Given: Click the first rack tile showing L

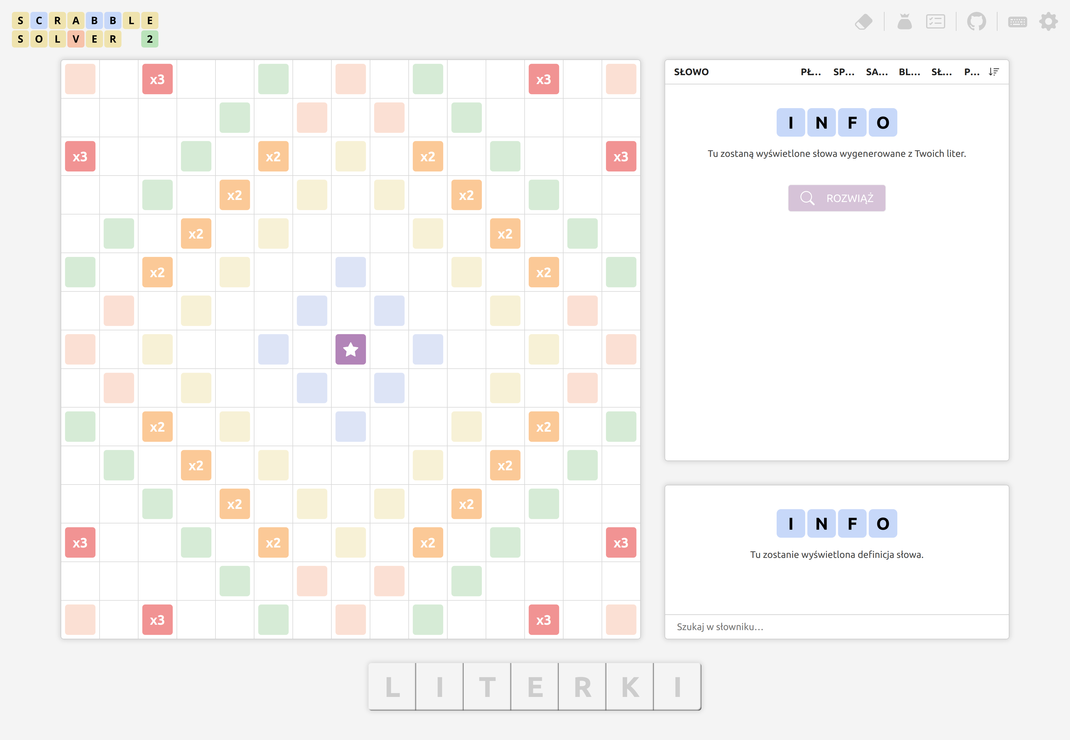Looking at the screenshot, I should pos(392,687).
